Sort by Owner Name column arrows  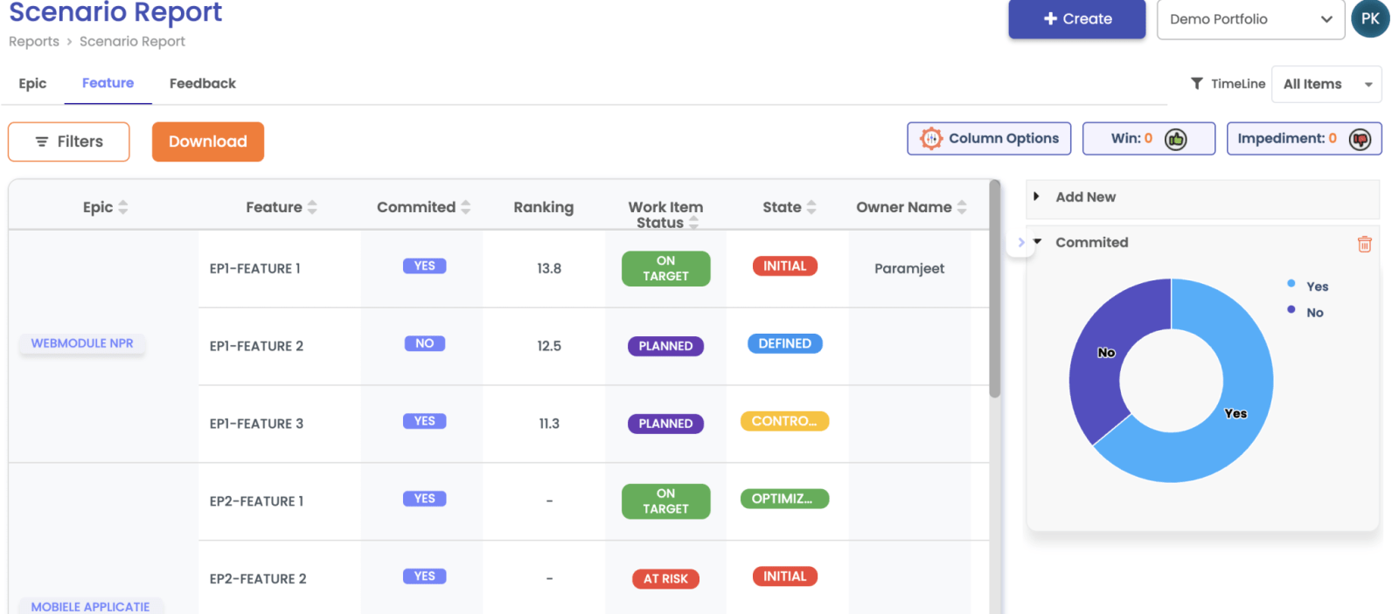[962, 207]
